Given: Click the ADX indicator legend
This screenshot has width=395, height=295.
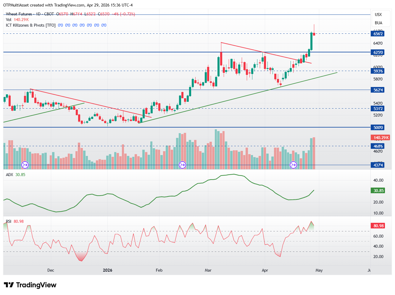Looking at the screenshot, I should pyautogui.click(x=15, y=175).
